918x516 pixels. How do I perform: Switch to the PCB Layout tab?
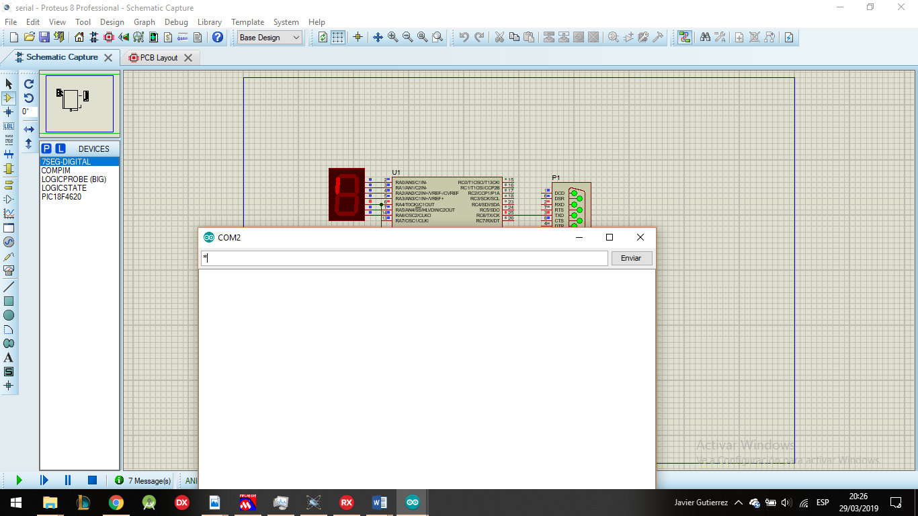point(159,58)
